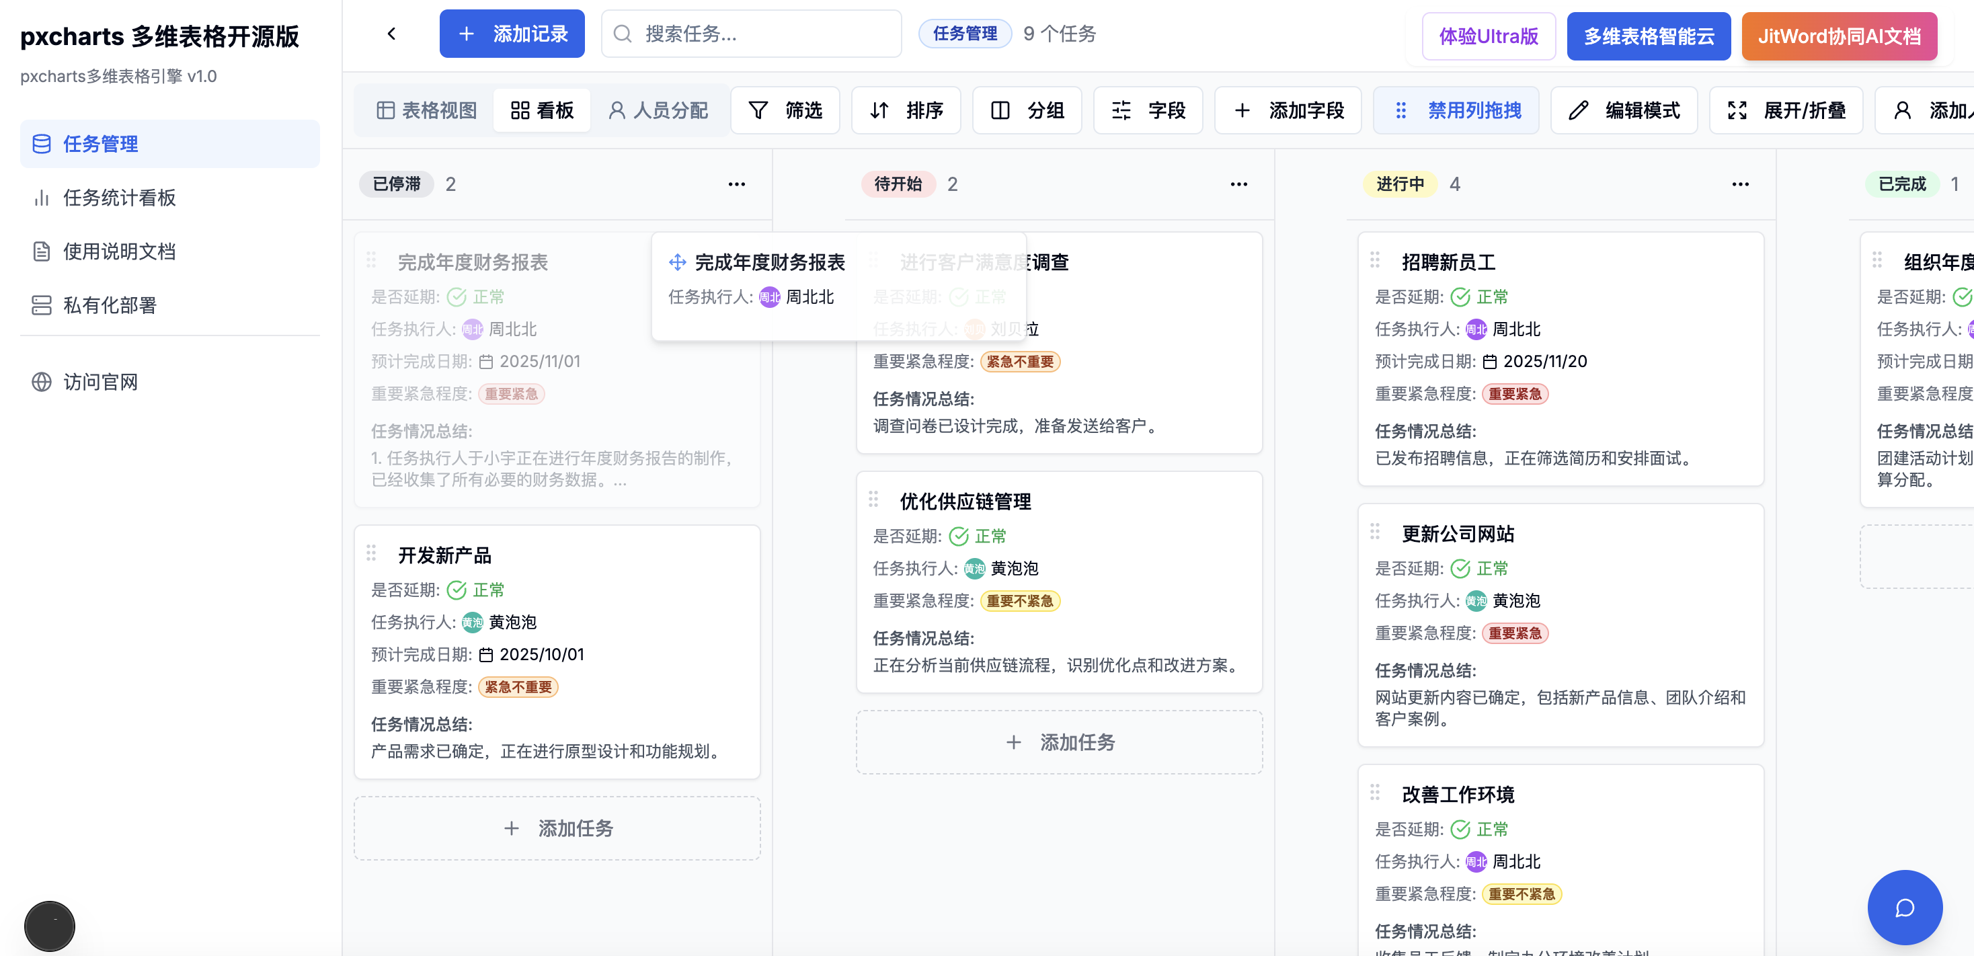Open more options for 已停滞 column
This screenshot has width=1974, height=956.
pyautogui.click(x=736, y=184)
